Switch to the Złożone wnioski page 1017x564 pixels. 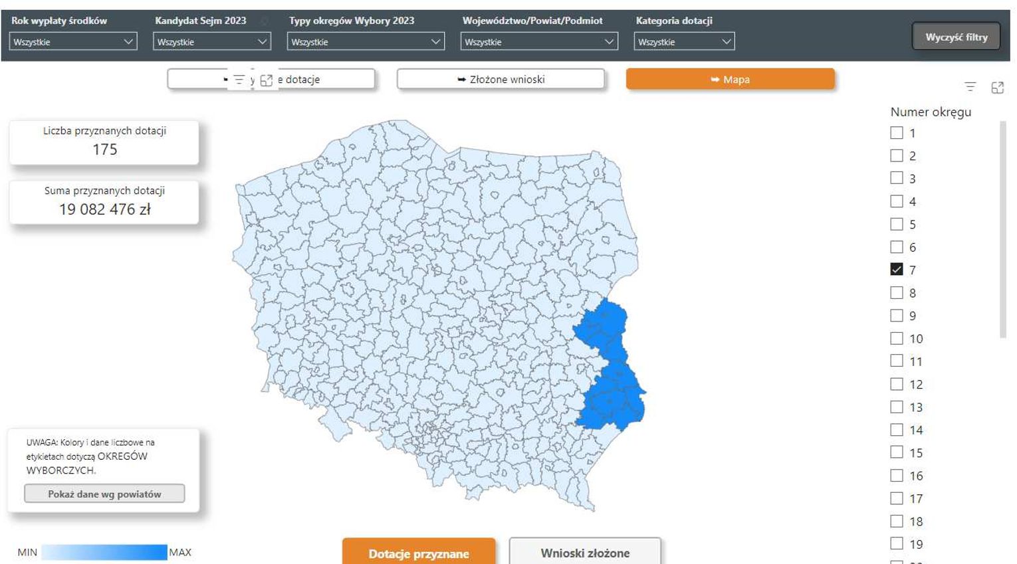tap(501, 80)
